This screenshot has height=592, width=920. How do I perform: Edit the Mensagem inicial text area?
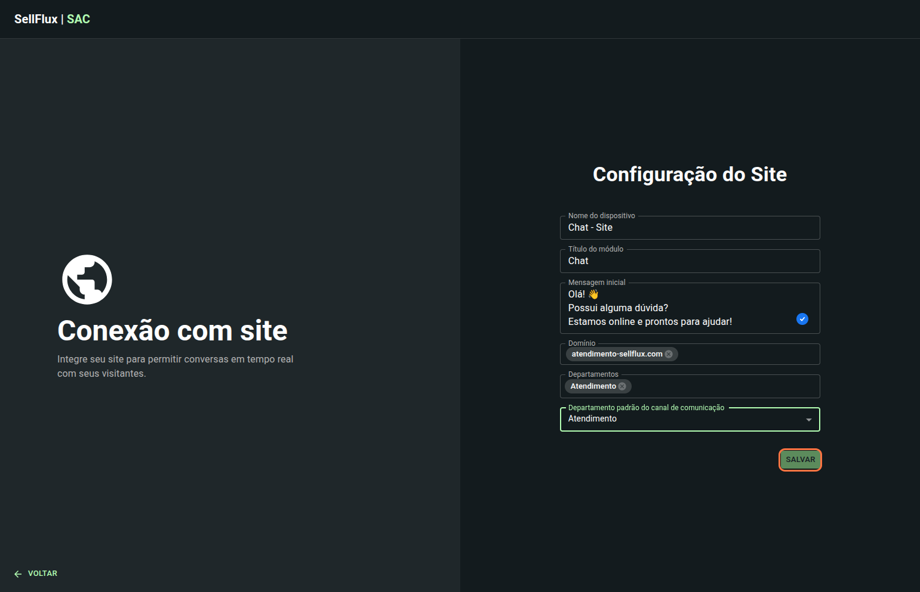[675, 308]
